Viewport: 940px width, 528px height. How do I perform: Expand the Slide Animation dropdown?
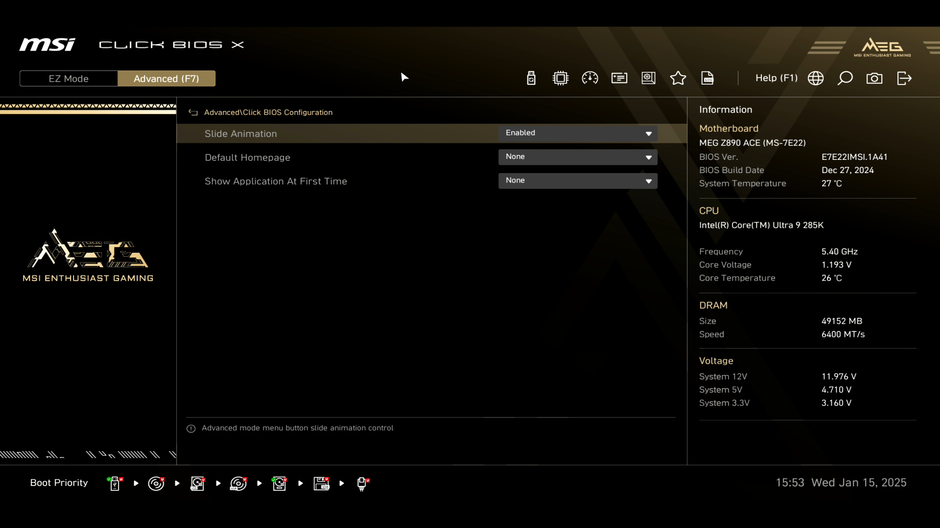(x=578, y=133)
